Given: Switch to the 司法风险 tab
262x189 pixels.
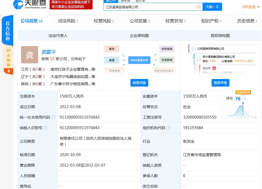Looking at the screenshot, I should (x=68, y=21).
